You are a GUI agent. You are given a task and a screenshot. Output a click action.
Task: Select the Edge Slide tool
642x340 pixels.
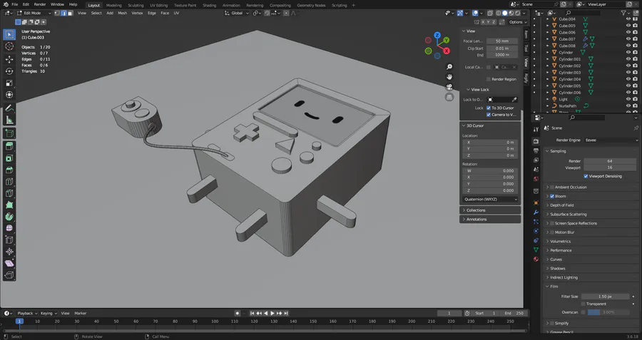click(x=9, y=240)
